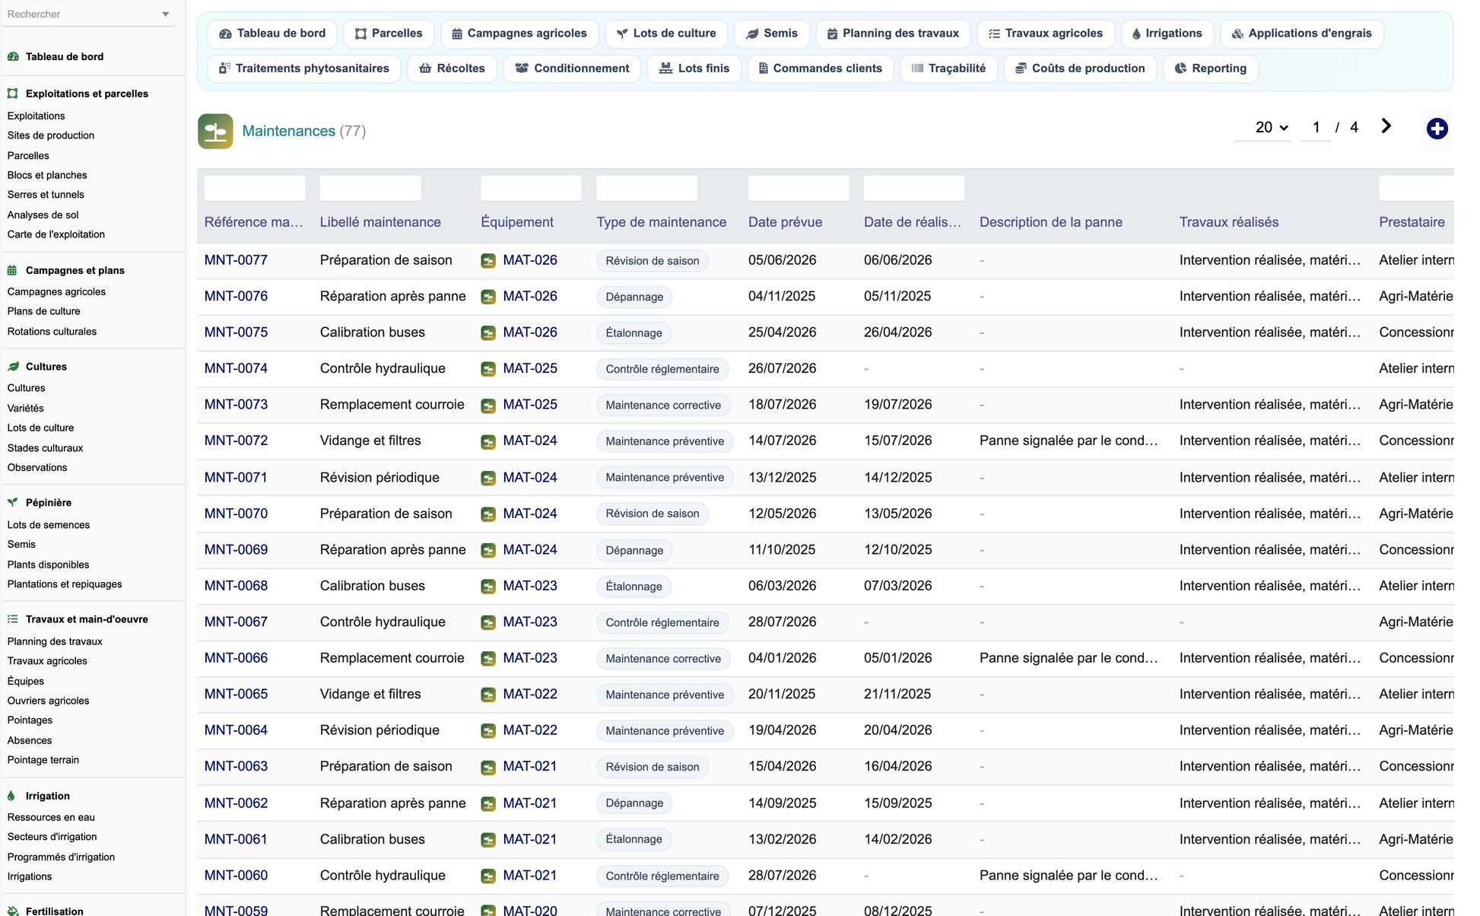Open Programmés d'irrigation in sidebar

61,857
